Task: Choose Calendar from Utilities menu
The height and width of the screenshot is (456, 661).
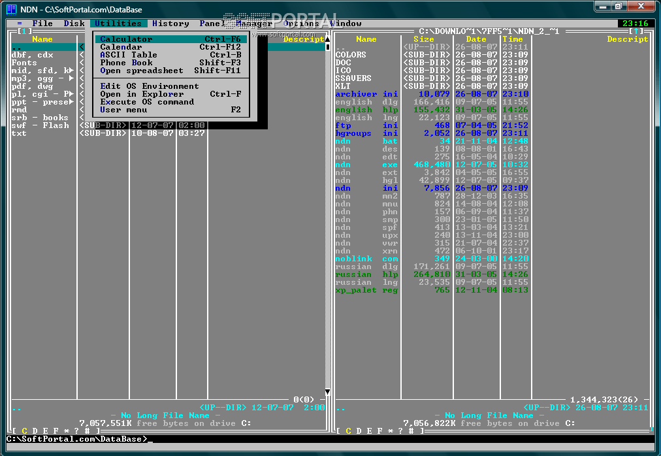Action: [170, 47]
